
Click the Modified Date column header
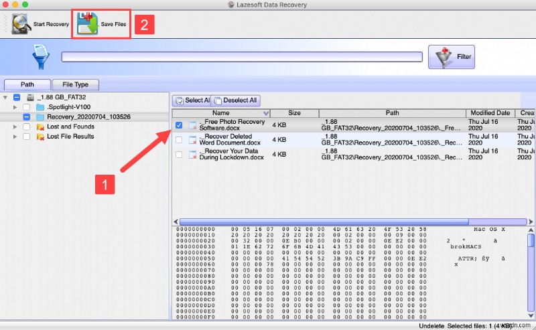pos(490,113)
